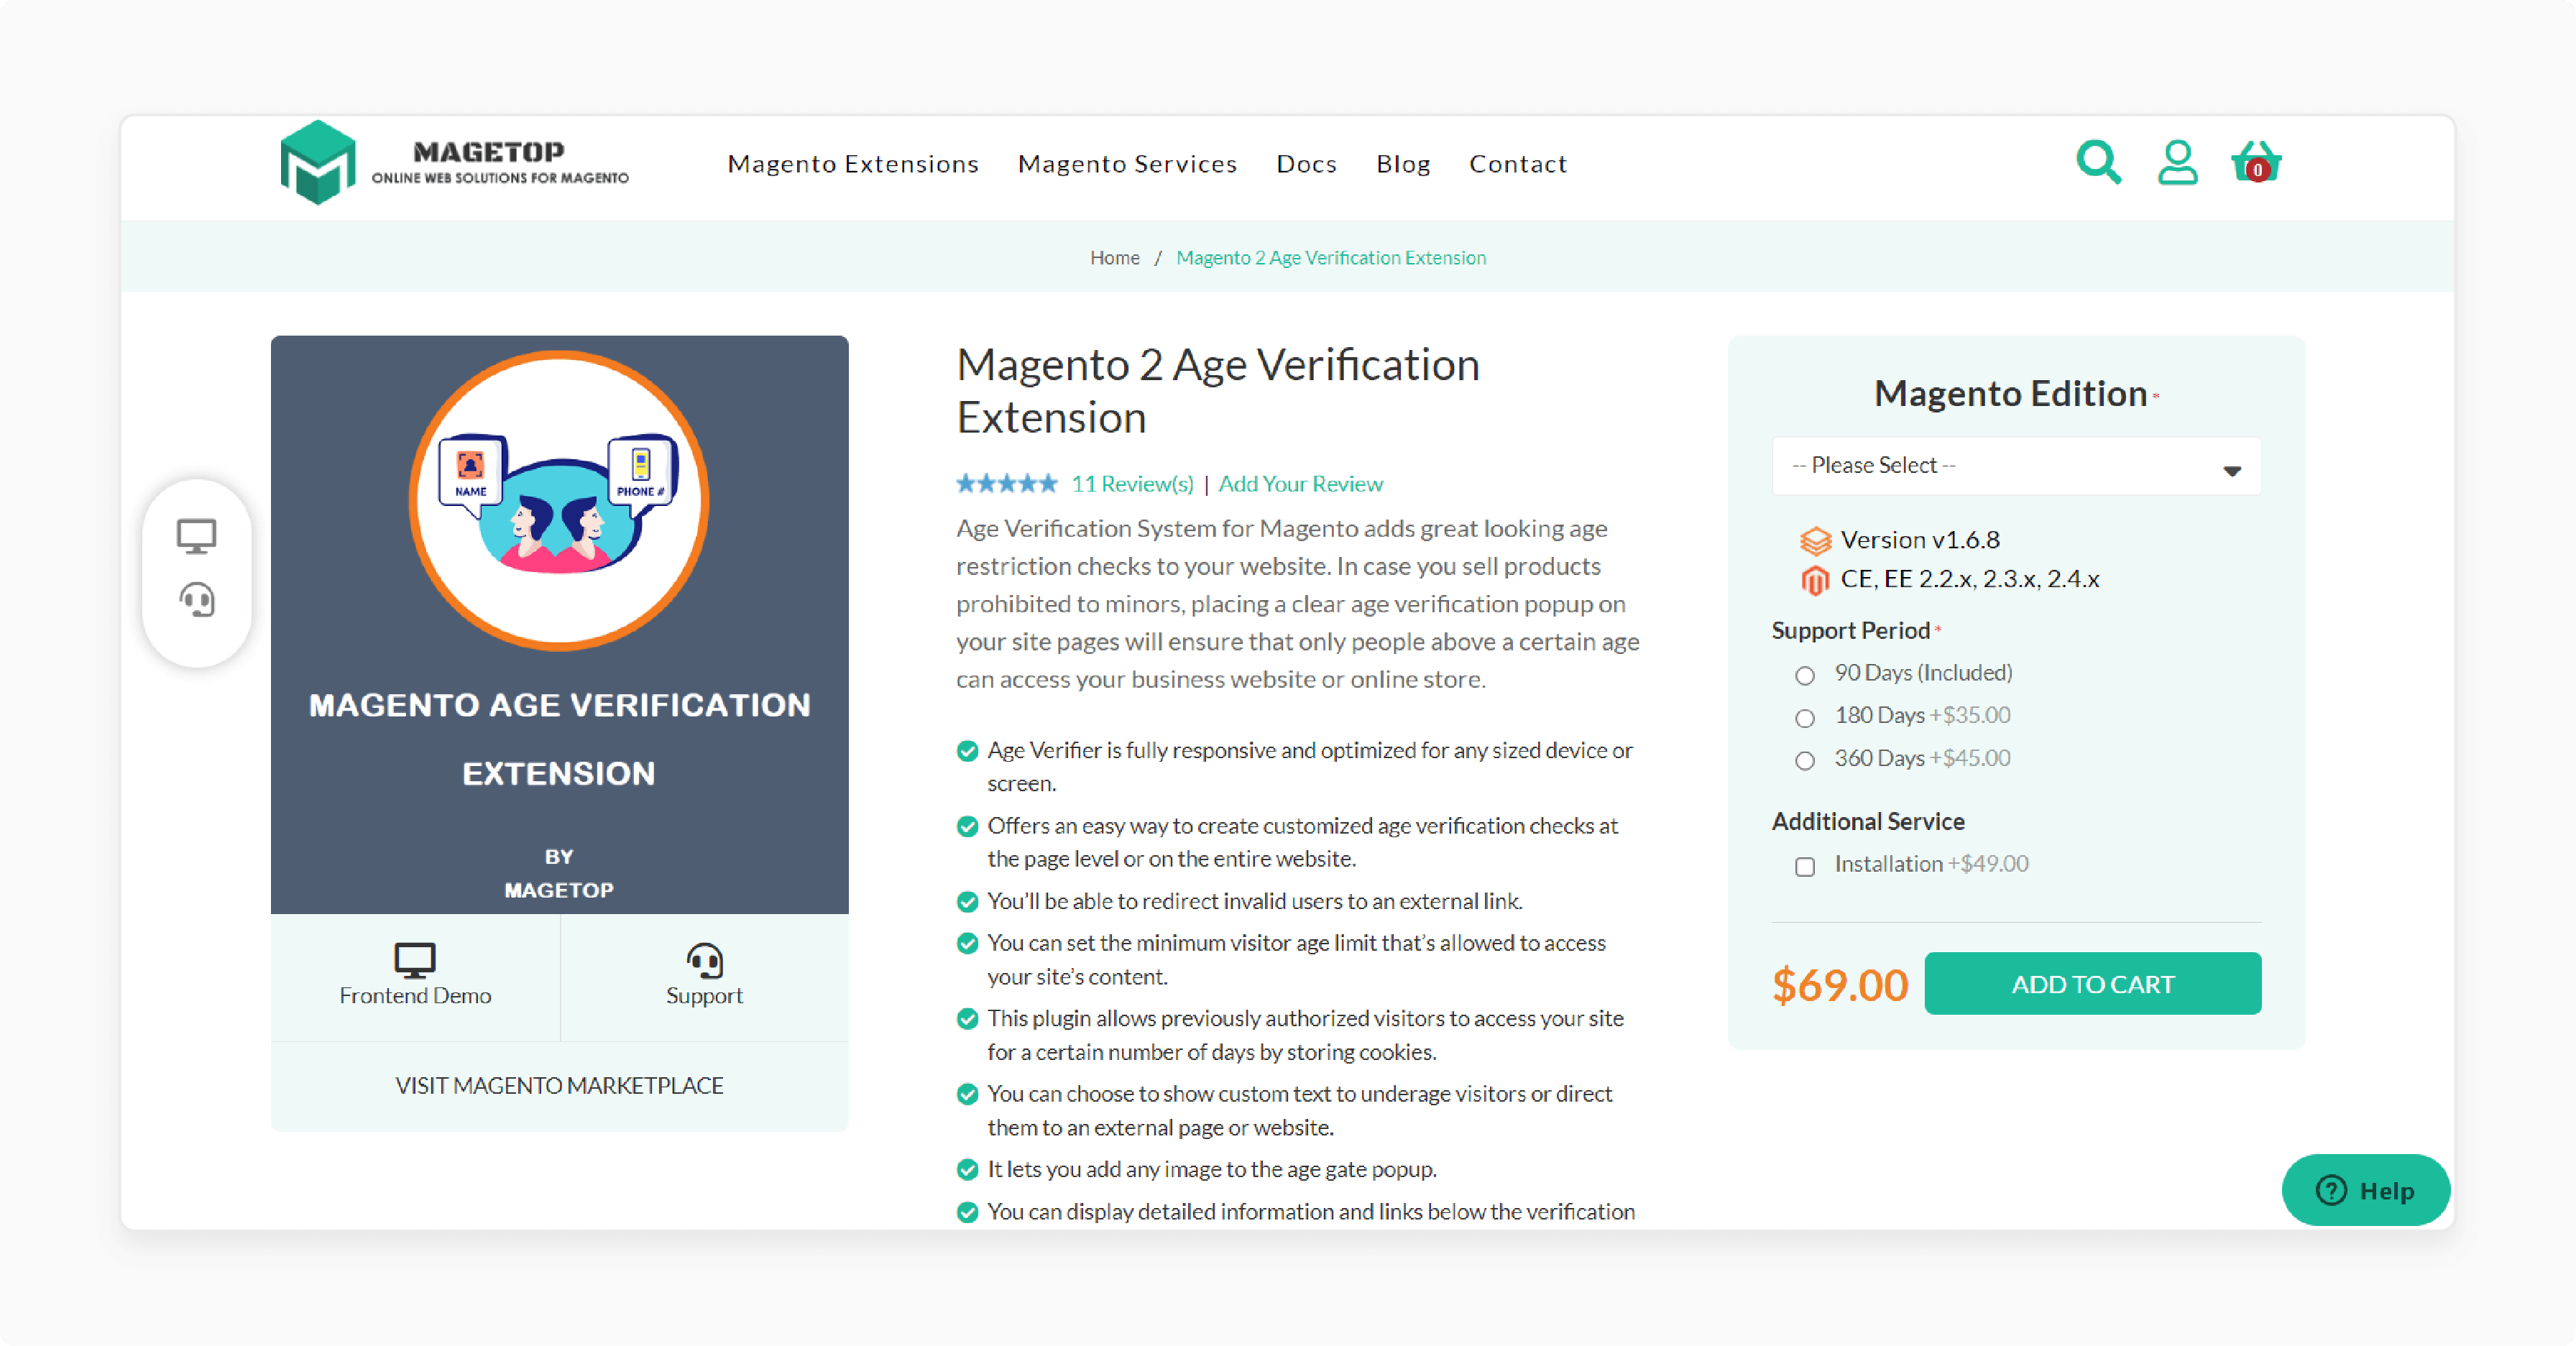This screenshot has width=2576, height=1346.
Task: Click the product title heading
Action: [1217, 391]
